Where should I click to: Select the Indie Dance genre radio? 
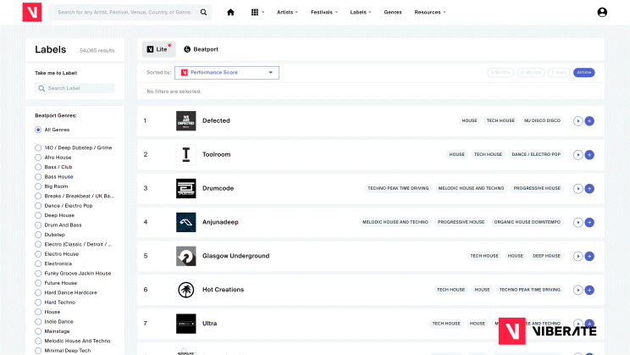38,321
